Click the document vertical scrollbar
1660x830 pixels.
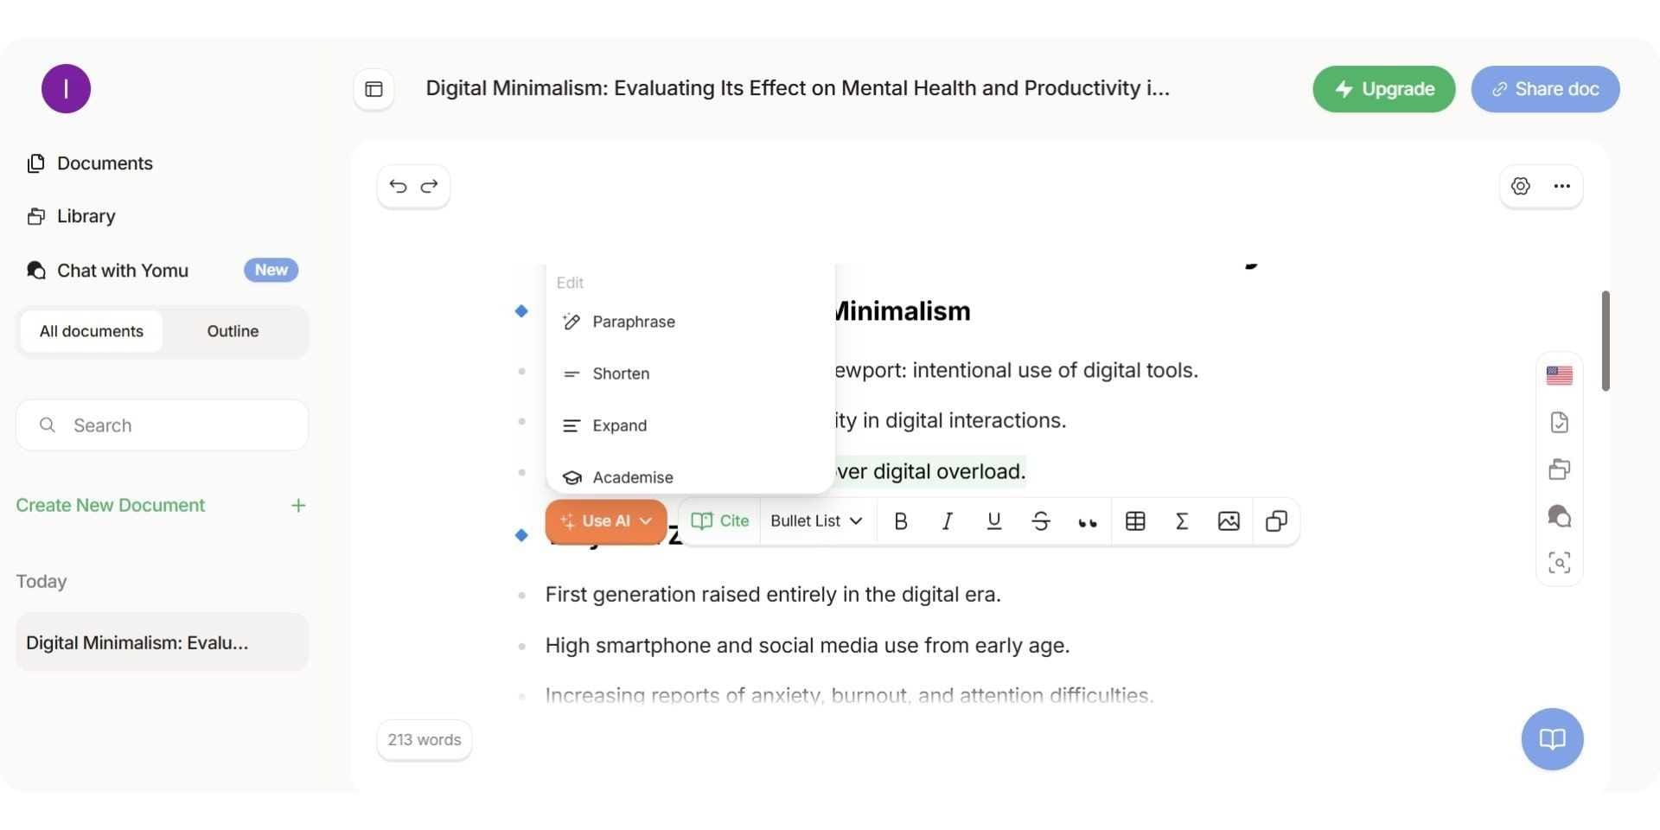click(1605, 341)
